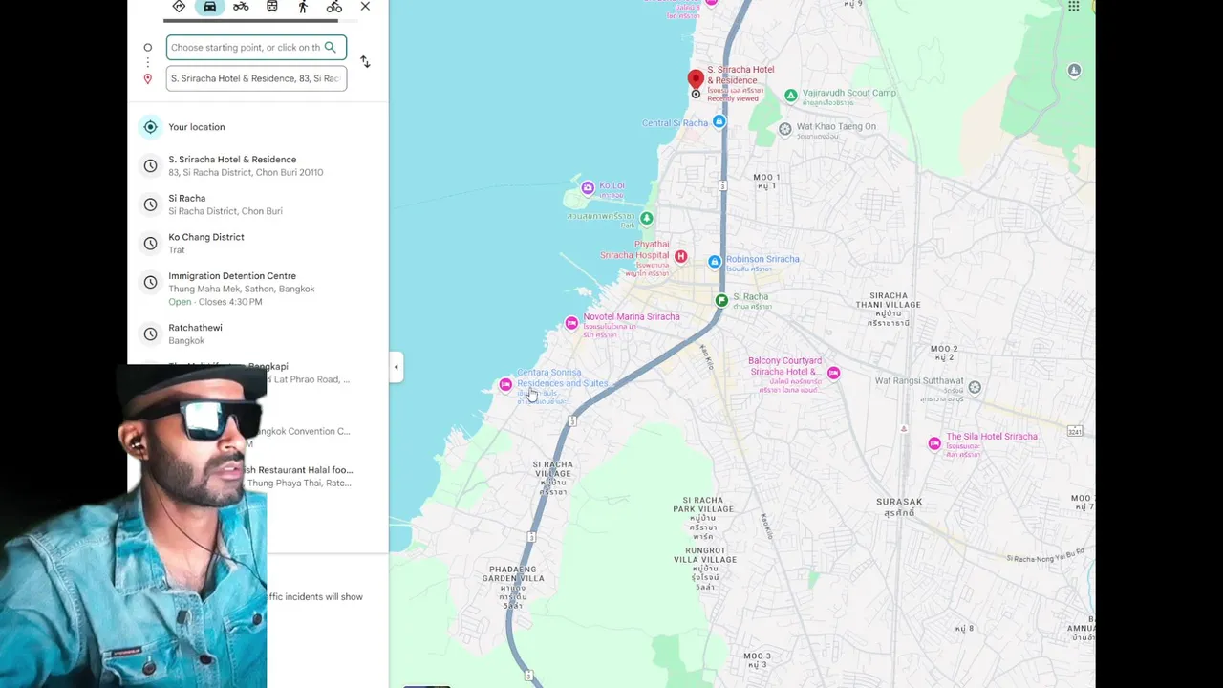The height and width of the screenshot is (688, 1223).
Task: Select S. Sriracha Hotel & Residence suggestion
Action: tap(258, 165)
